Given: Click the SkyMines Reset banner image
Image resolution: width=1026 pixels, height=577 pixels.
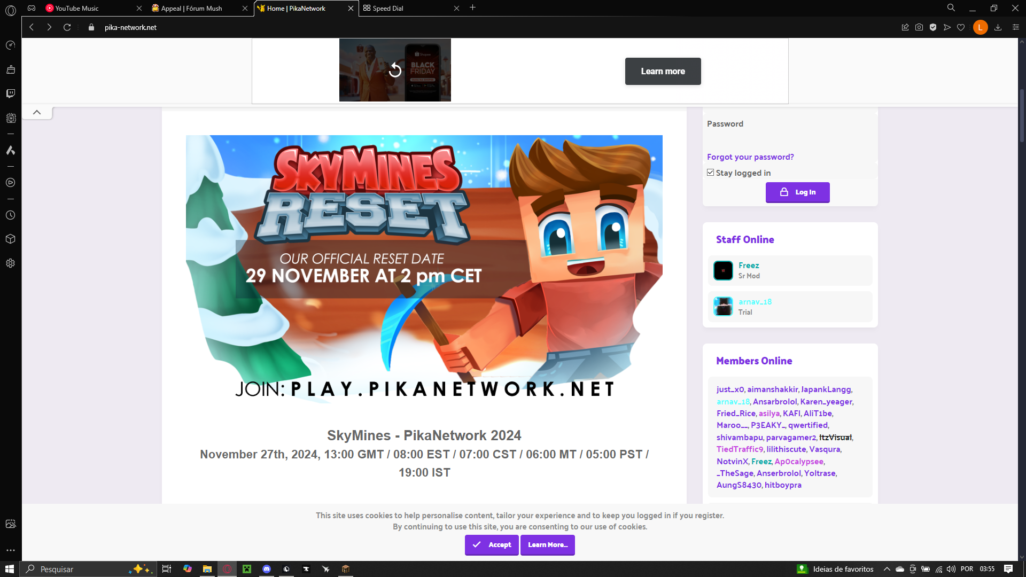Looking at the screenshot, I should [424, 269].
